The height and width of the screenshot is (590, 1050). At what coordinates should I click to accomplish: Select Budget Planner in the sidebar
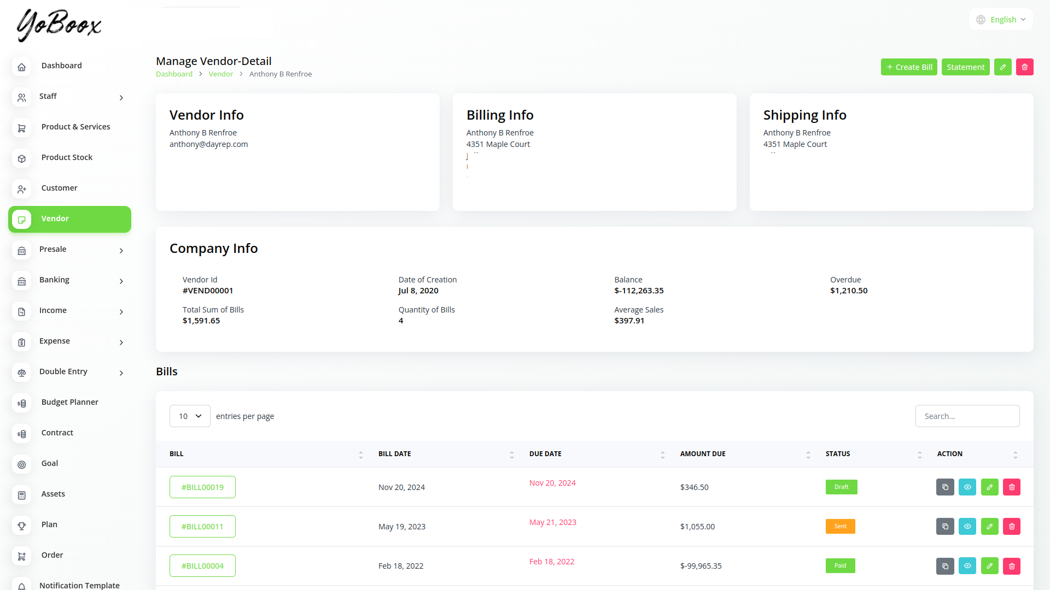[x=69, y=402]
